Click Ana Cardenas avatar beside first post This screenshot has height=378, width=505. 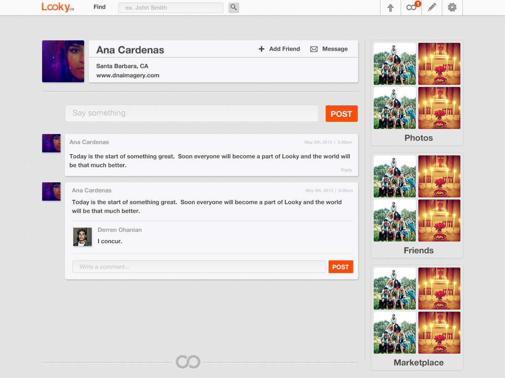click(x=51, y=143)
